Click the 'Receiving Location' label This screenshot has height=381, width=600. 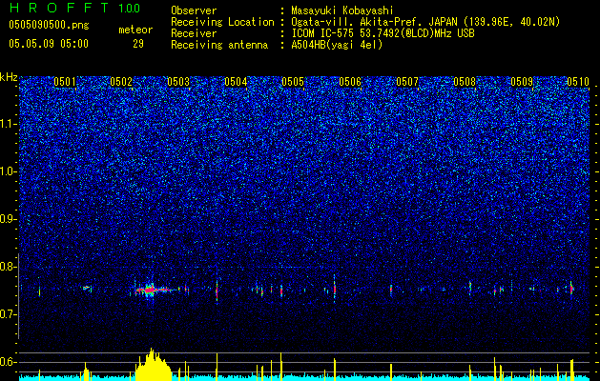[x=222, y=22]
